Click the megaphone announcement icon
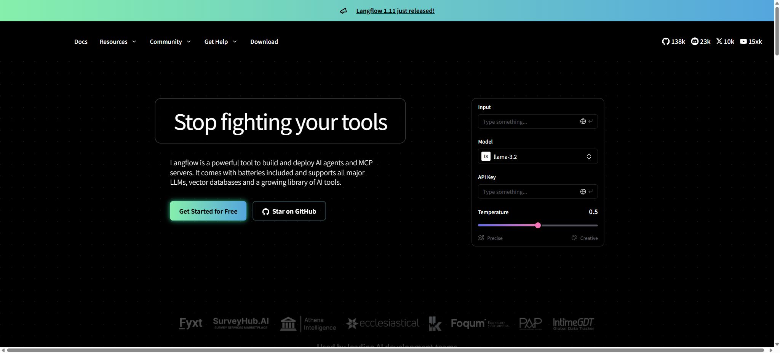The height and width of the screenshot is (353, 780). (343, 11)
